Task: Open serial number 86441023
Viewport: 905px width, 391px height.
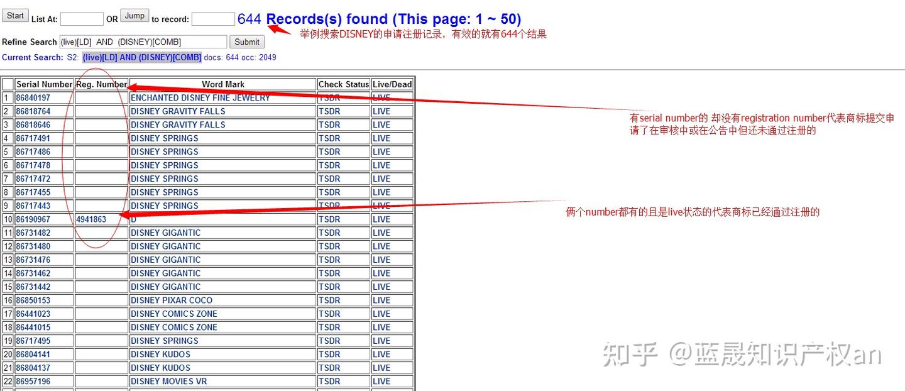Action: 33,314
